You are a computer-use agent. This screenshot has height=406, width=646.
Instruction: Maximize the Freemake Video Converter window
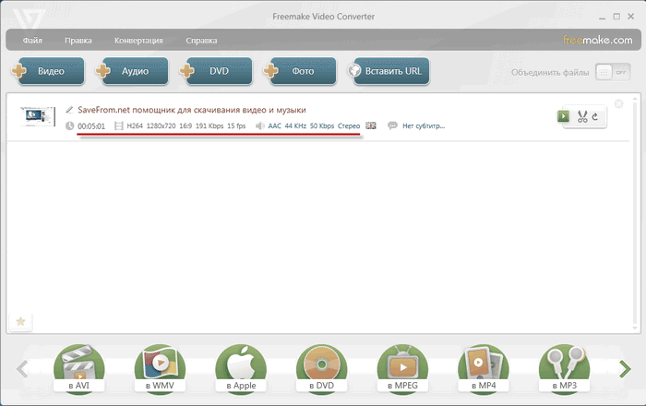point(616,17)
